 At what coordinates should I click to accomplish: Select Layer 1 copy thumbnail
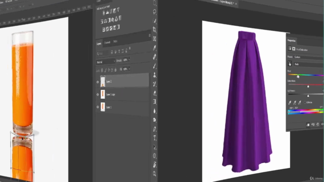(x=103, y=94)
